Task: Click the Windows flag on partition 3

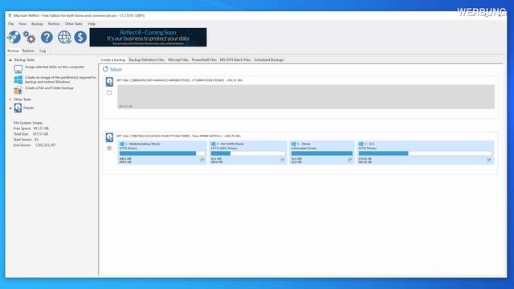Action: (x=293, y=144)
